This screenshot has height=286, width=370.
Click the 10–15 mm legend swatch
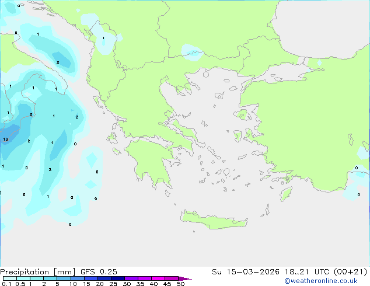click(x=77, y=278)
